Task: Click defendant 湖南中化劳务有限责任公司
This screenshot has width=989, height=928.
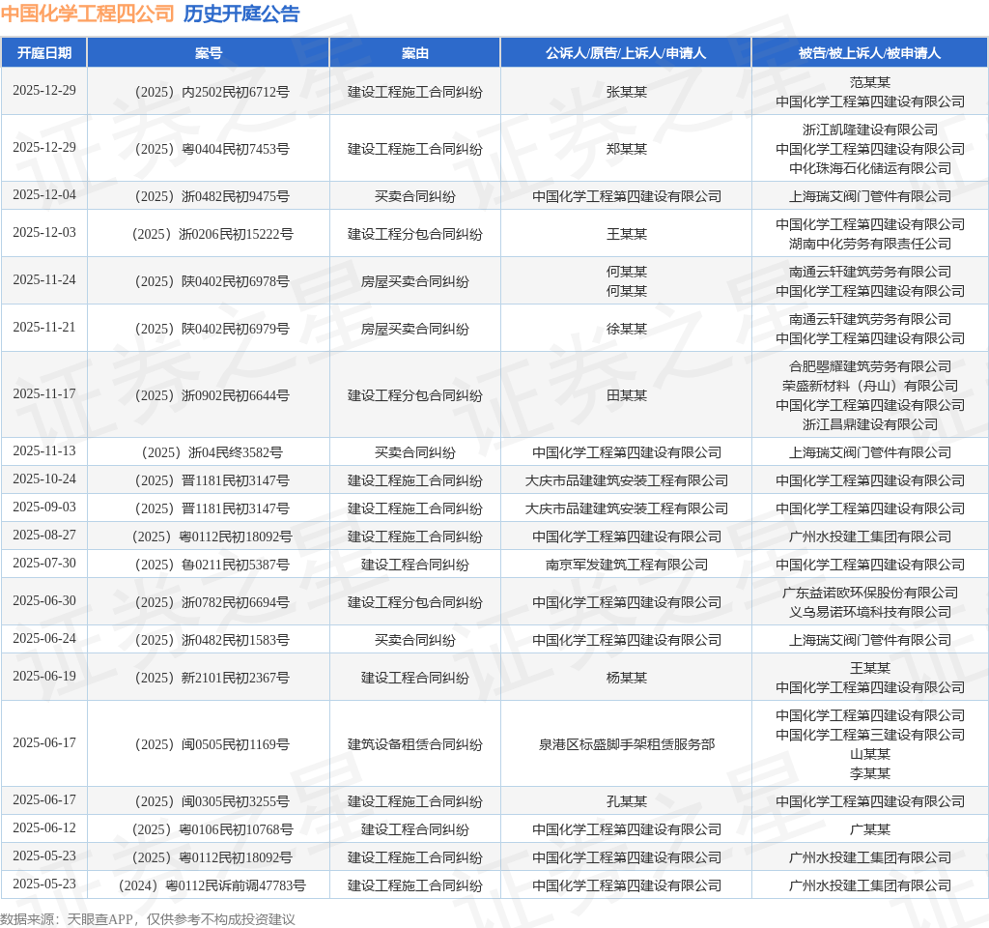Action: 870,244
